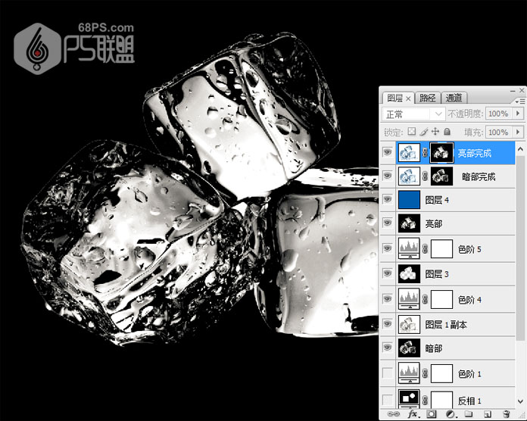Screen dimensions: 527x421
Task: Click the chain link on 色阶 4 layer
Action: click(x=425, y=299)
